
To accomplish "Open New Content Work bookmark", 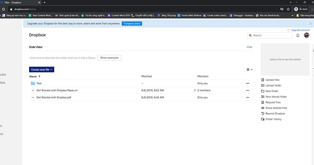I will coord(40,15).
